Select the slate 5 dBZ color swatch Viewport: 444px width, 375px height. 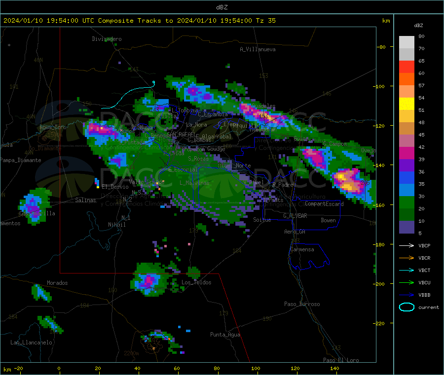tap(407, 227)
